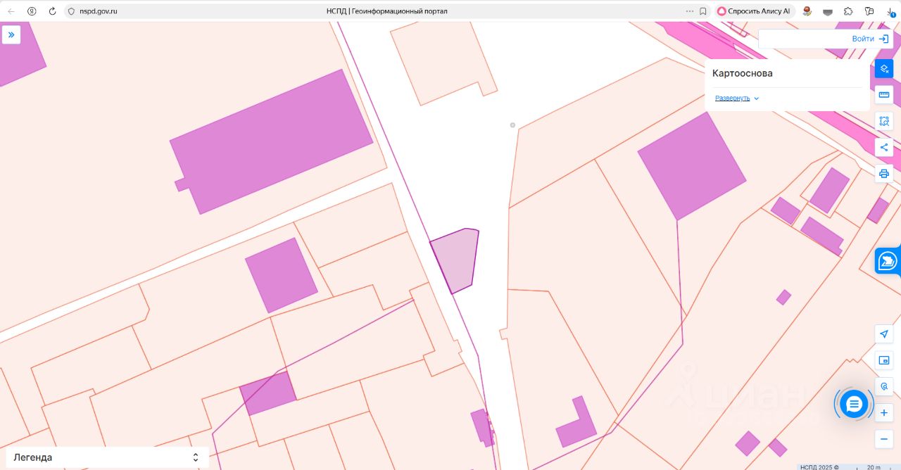The image size is (901, 470).
Task: Activate the area search selection tool
Action: pos(884,121)
